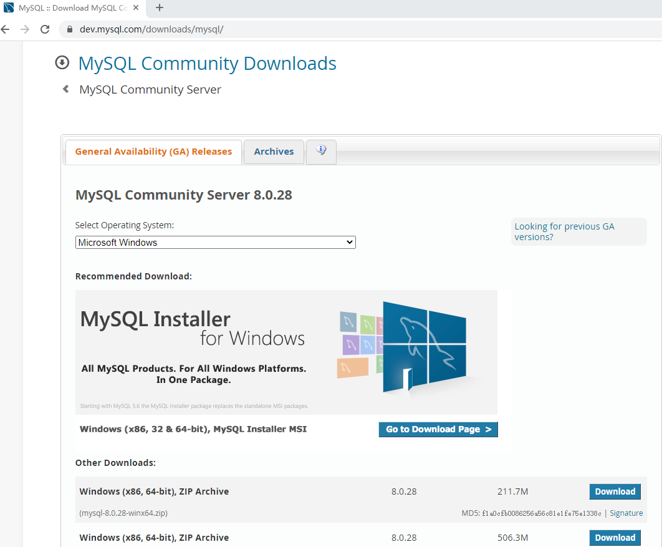Click the Recommended Download: label
The image size is (662, 547).
133,276
